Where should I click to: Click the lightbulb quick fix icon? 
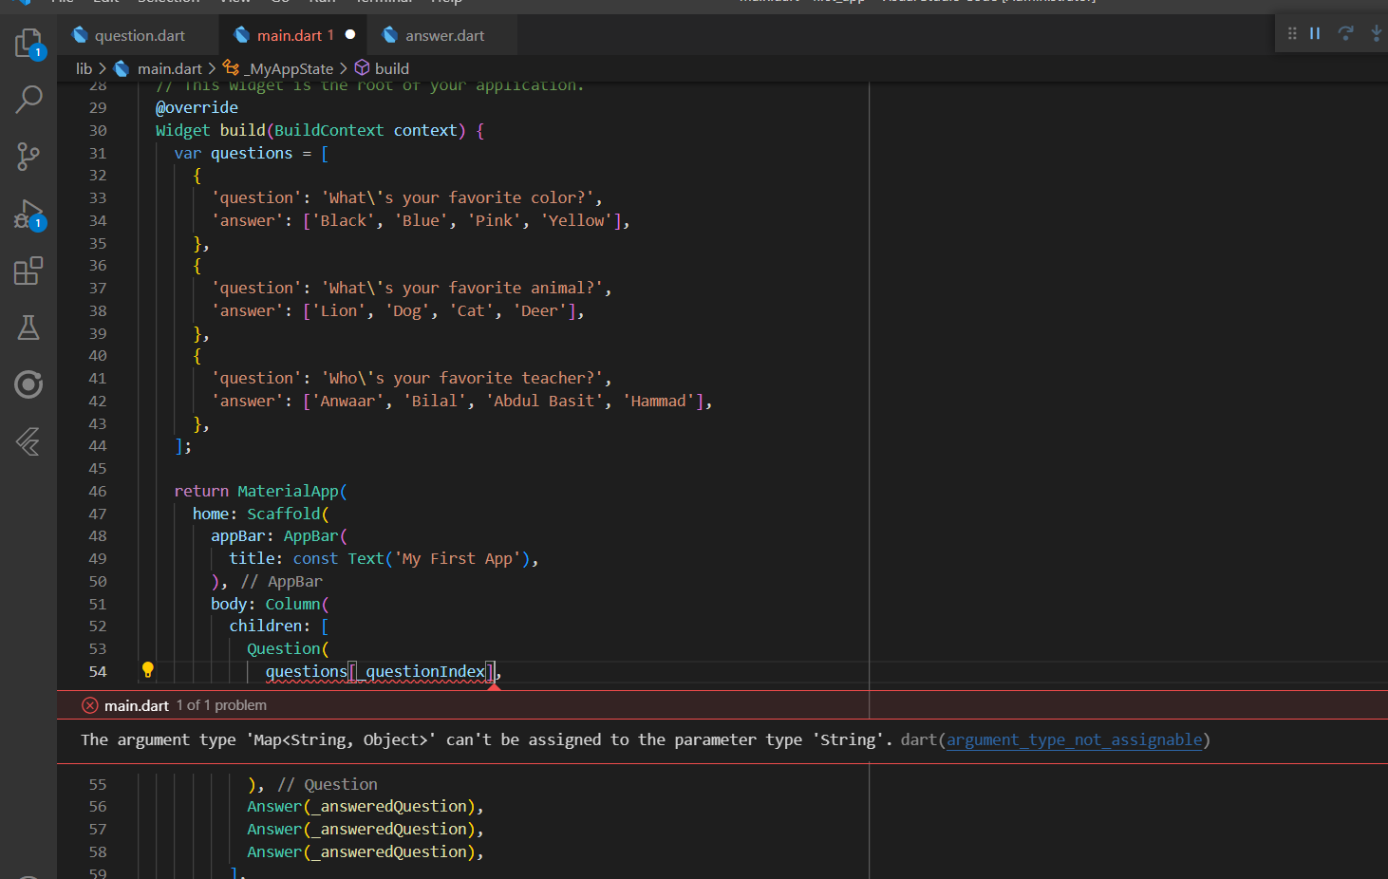pyautogui.click(x=148, y=670)
